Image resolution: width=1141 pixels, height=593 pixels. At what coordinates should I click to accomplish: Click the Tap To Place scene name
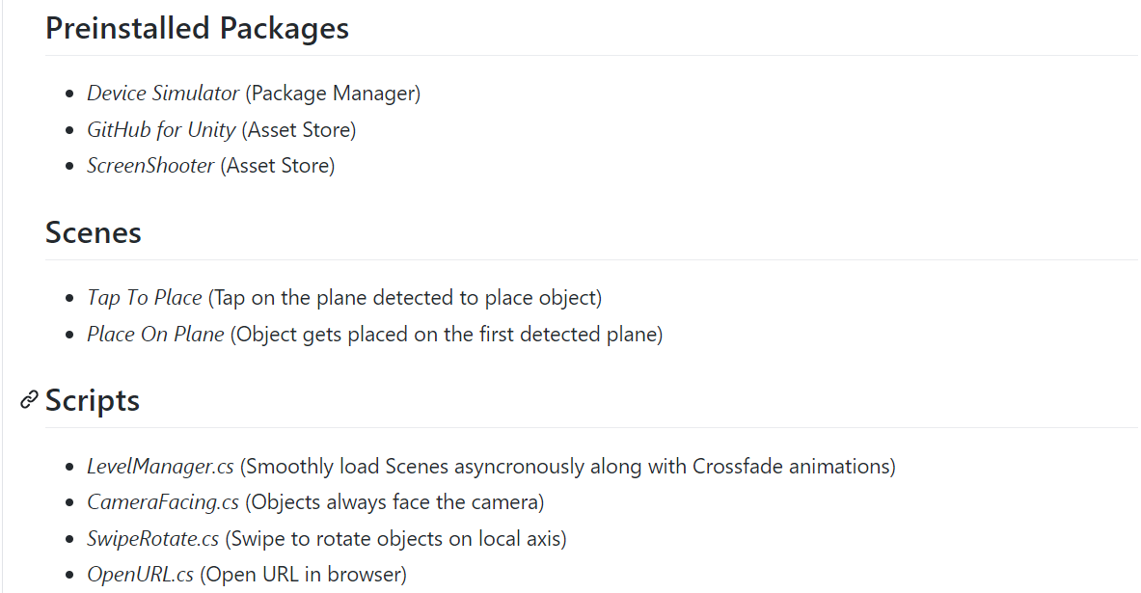point(145,298)
